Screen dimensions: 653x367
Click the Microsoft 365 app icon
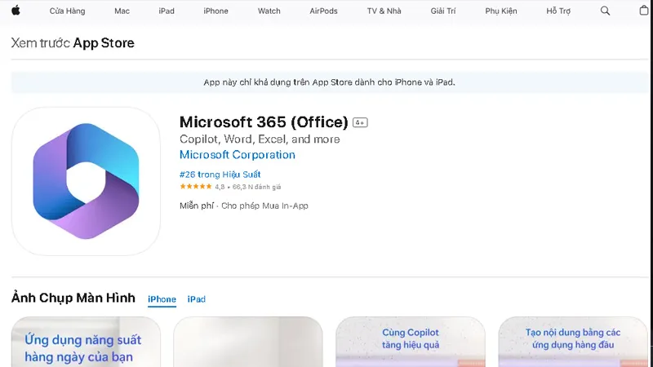86,181
